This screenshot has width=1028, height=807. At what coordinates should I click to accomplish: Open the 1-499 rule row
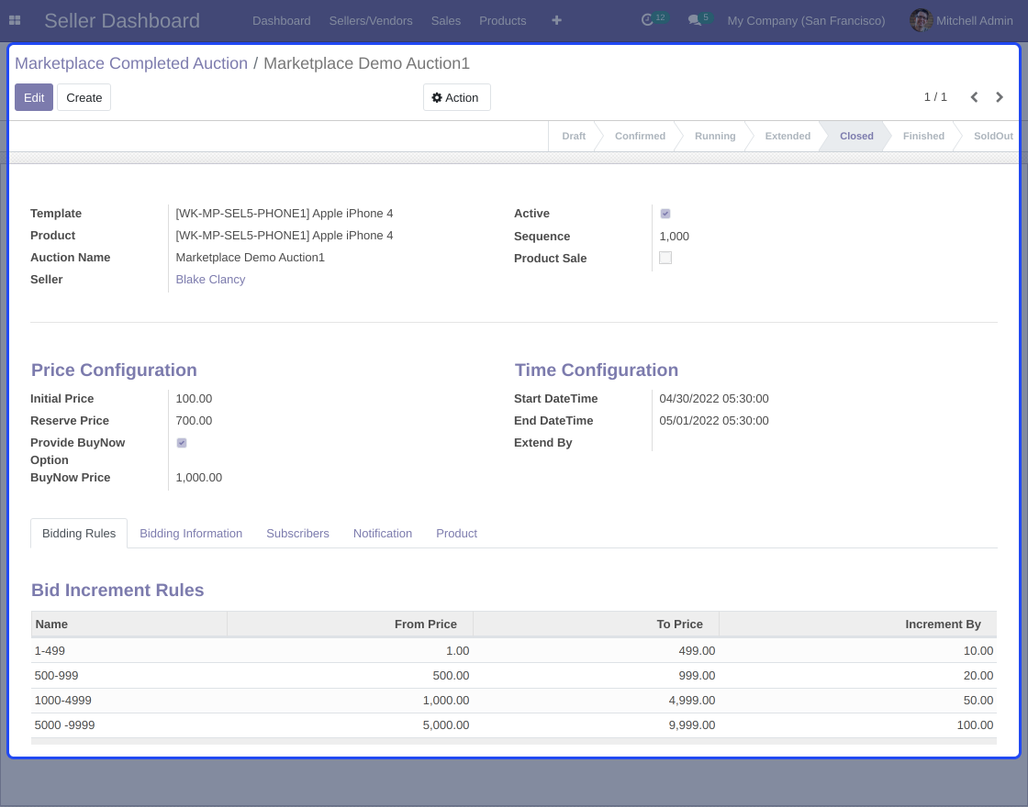(513, 650)
